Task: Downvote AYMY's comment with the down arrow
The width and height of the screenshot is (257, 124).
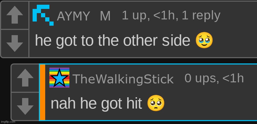Action: 15,43
